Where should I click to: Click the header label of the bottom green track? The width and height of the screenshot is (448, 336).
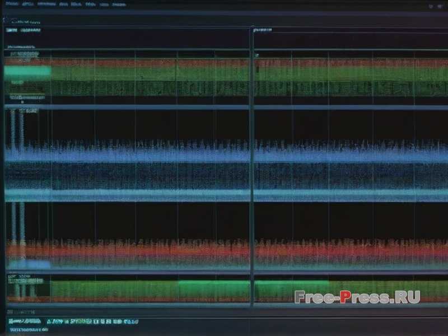20,277
